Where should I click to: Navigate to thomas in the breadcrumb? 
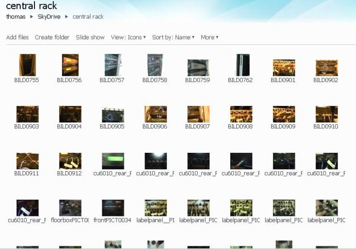[x=16, y=17]
